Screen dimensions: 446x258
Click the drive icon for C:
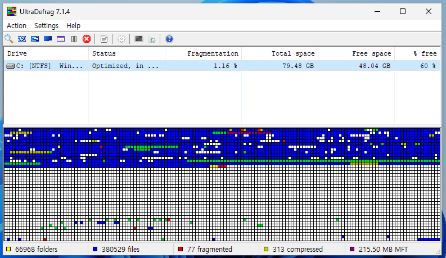pyautogui.click(x=11, y=66)
